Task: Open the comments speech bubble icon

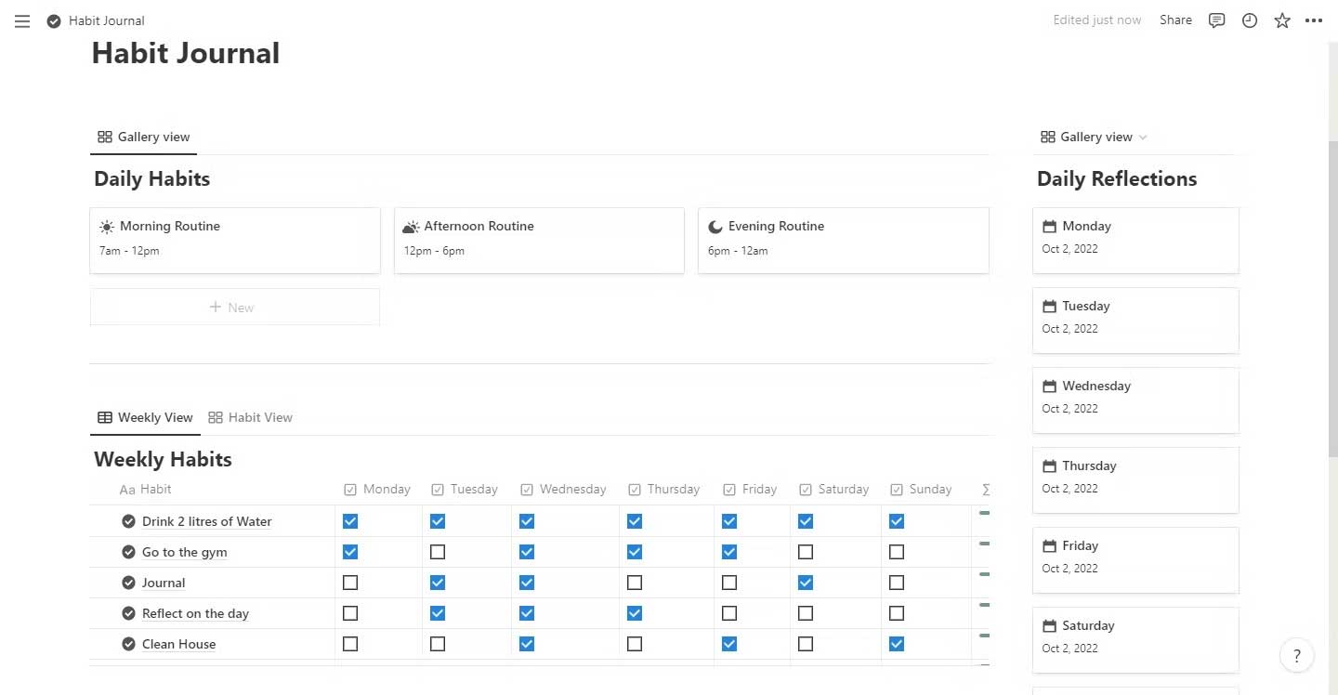Action: coord(1216,20)
